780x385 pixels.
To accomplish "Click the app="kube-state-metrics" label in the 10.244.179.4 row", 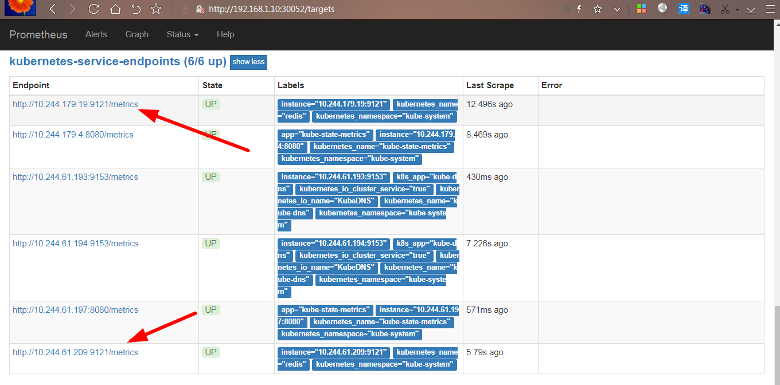I will pos(325,135).
